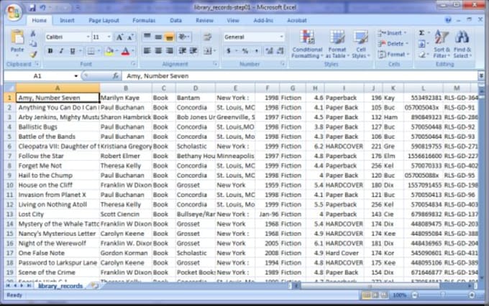Switch to the Formulas tab

(144, 21)
